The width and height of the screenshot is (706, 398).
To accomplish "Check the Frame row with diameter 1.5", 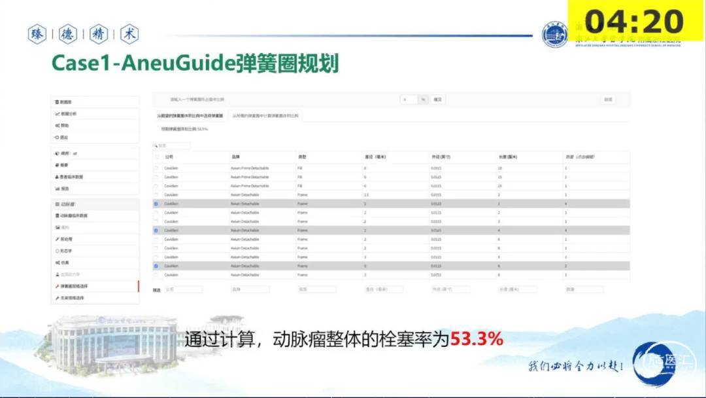I will [x=156, y=195].
